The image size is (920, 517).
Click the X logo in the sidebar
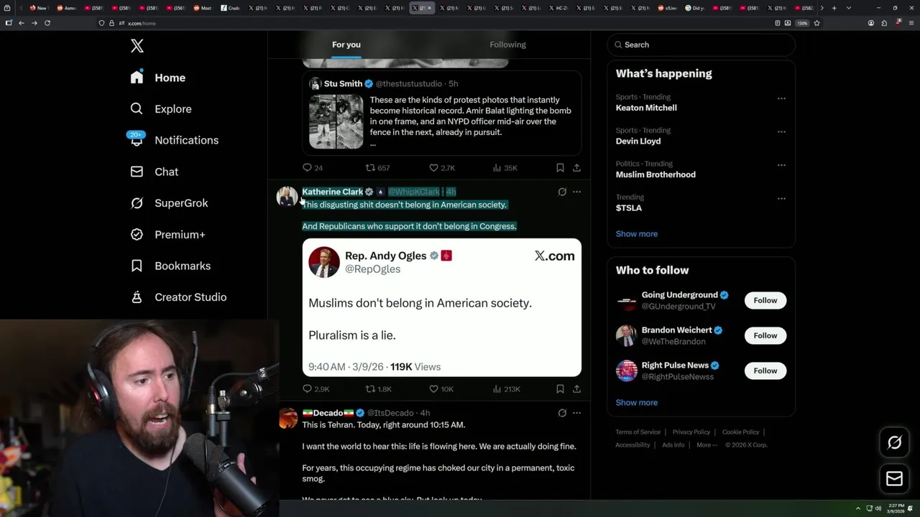point(137,46)
